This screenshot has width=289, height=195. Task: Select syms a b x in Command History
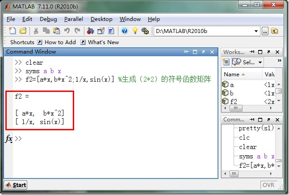point(256,156)
